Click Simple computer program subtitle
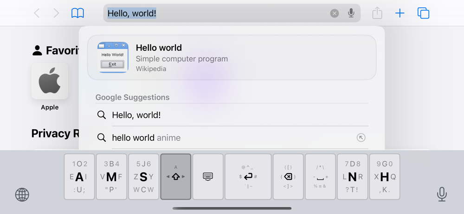Viewport: 464px width, 214px height. tap(182, 59)
